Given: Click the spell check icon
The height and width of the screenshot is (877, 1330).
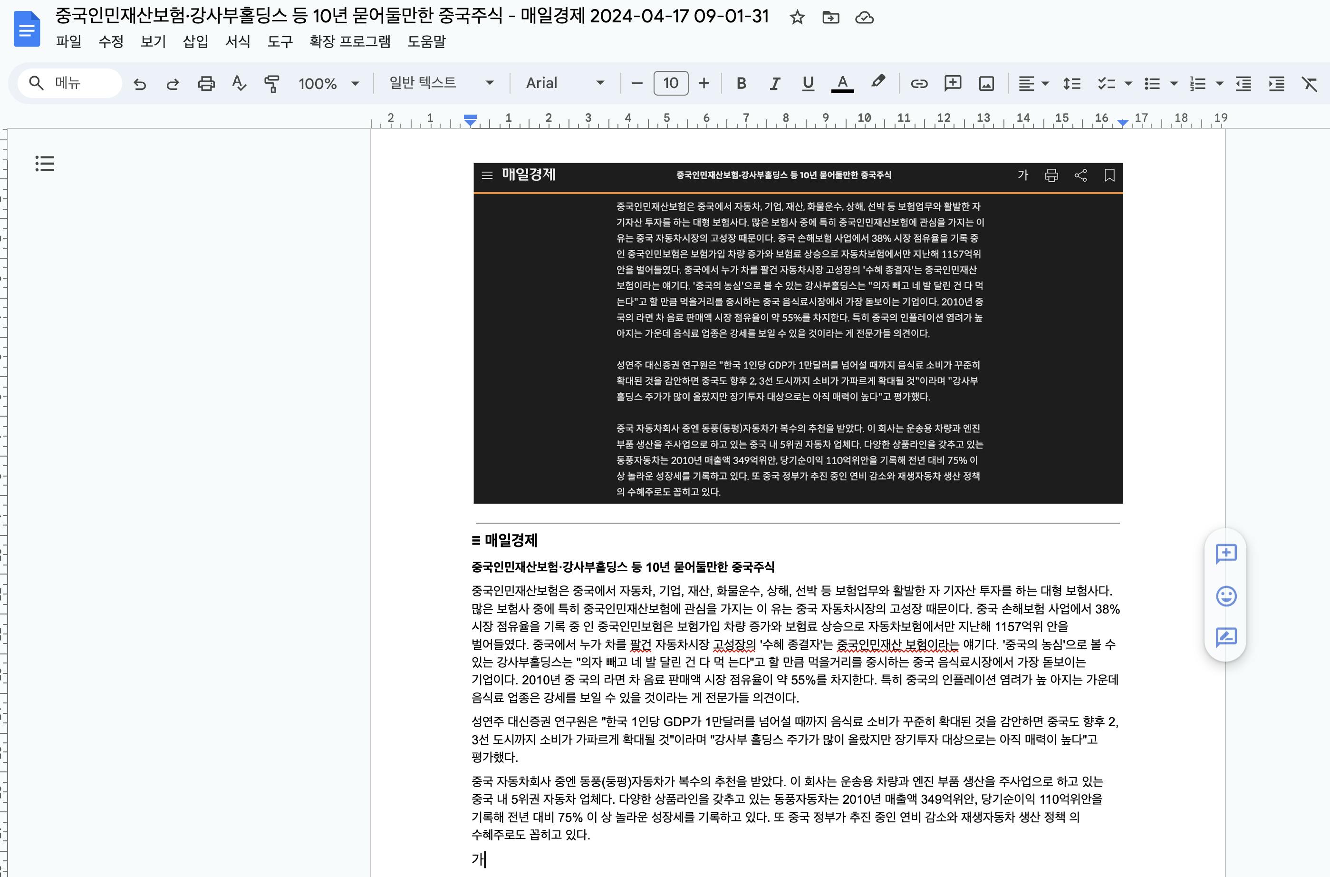Looking at the screenshot, I should (239, 84).
